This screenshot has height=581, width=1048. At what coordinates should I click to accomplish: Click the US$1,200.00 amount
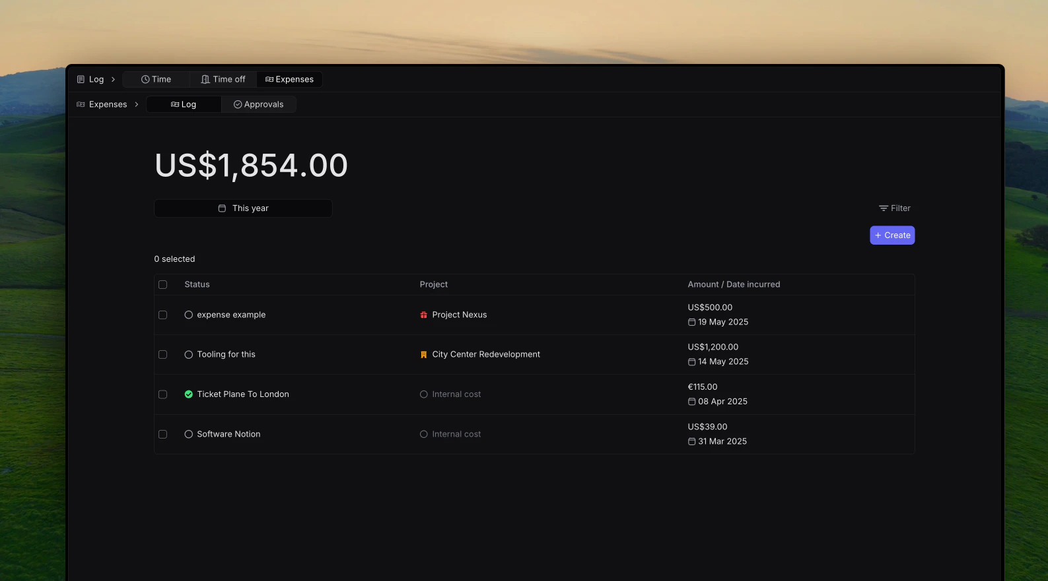click(x=713, y=348)
